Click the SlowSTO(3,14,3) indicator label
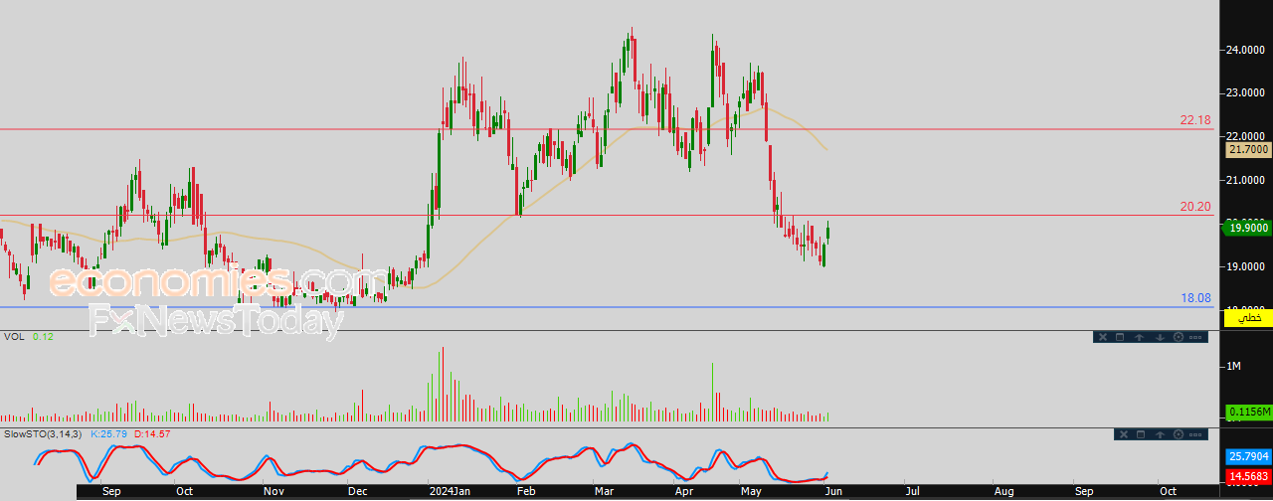The height and width of the screenshot is (501, 1273). [x=43, y=434]
